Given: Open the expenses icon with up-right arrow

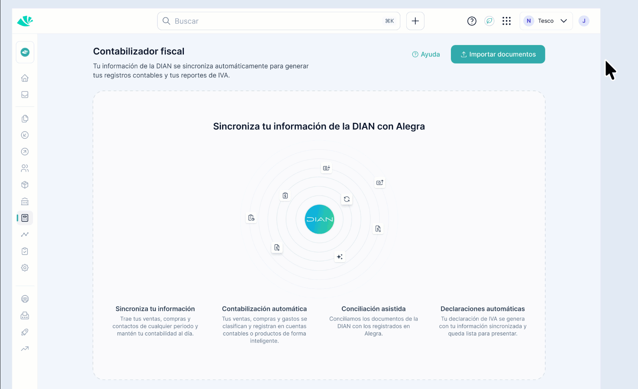Looking at the screenshot, I should tap(25, 152).
